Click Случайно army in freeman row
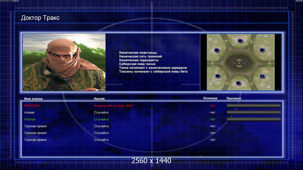 pos(101,119)
